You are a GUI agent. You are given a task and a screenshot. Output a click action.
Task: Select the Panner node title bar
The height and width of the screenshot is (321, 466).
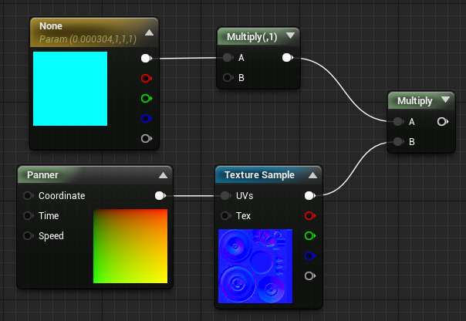[x=77, y=175]
